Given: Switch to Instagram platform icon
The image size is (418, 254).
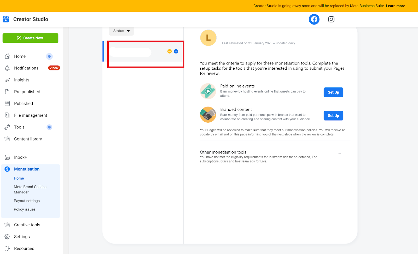Looking at the screenshot, I should click(331, 19).
